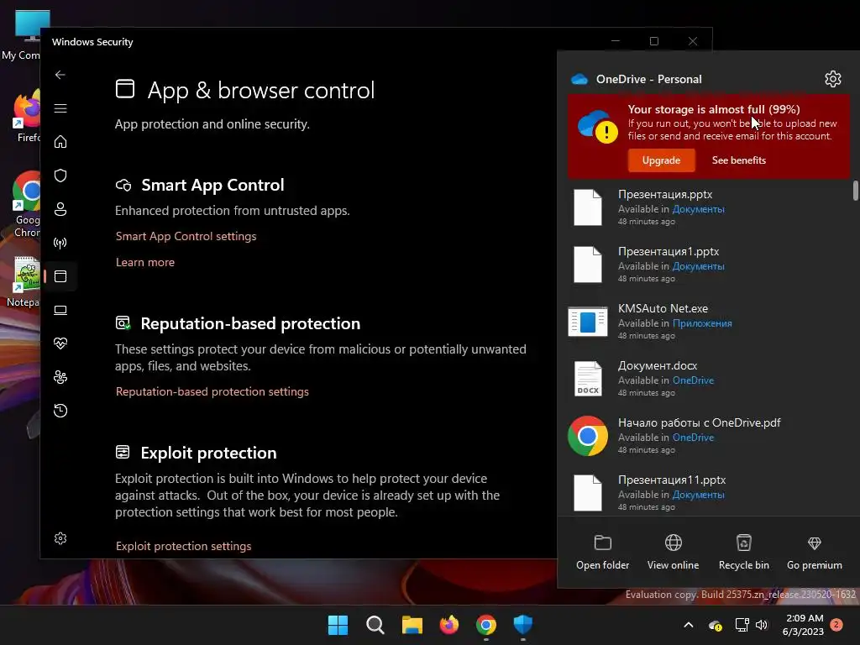Click View online in OneDrive panel
Viewport: 860px width, 645px height.
point(673,553)
